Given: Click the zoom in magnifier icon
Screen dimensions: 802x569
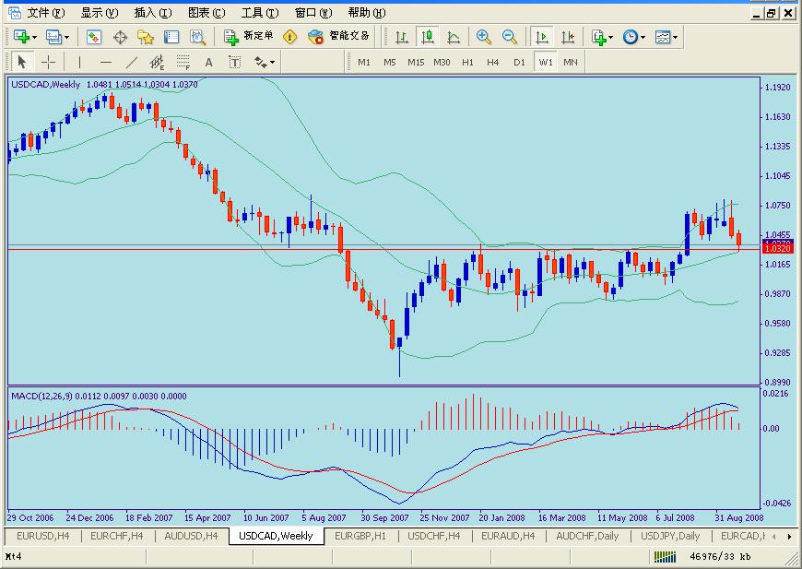Looking at the screenshot, I should [x=484, y=37].
